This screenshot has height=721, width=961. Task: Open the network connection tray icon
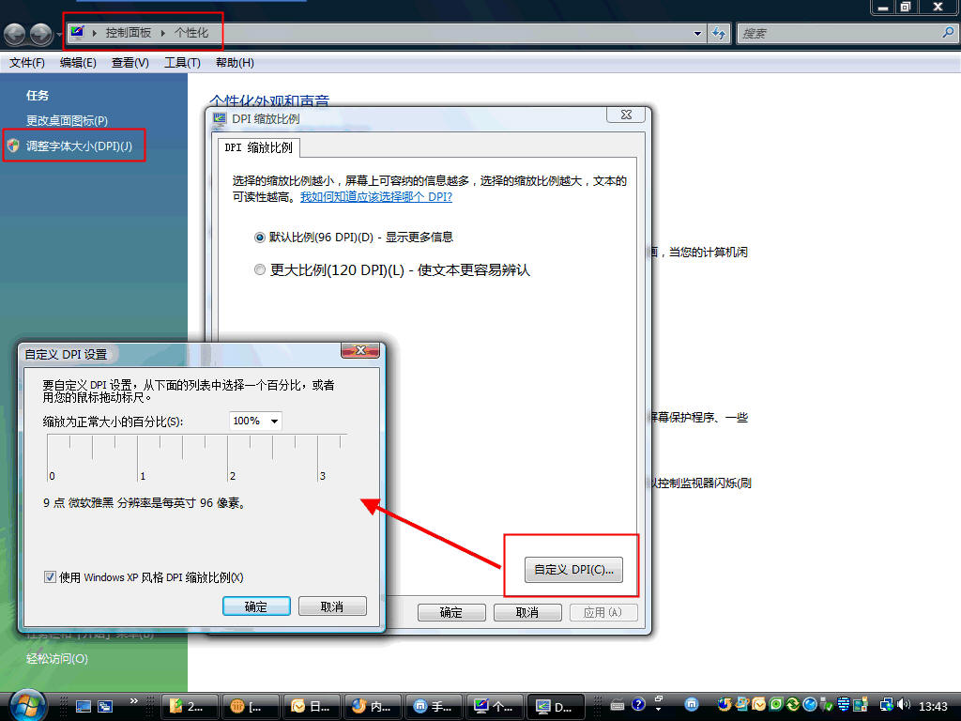(x=887, y=704)
